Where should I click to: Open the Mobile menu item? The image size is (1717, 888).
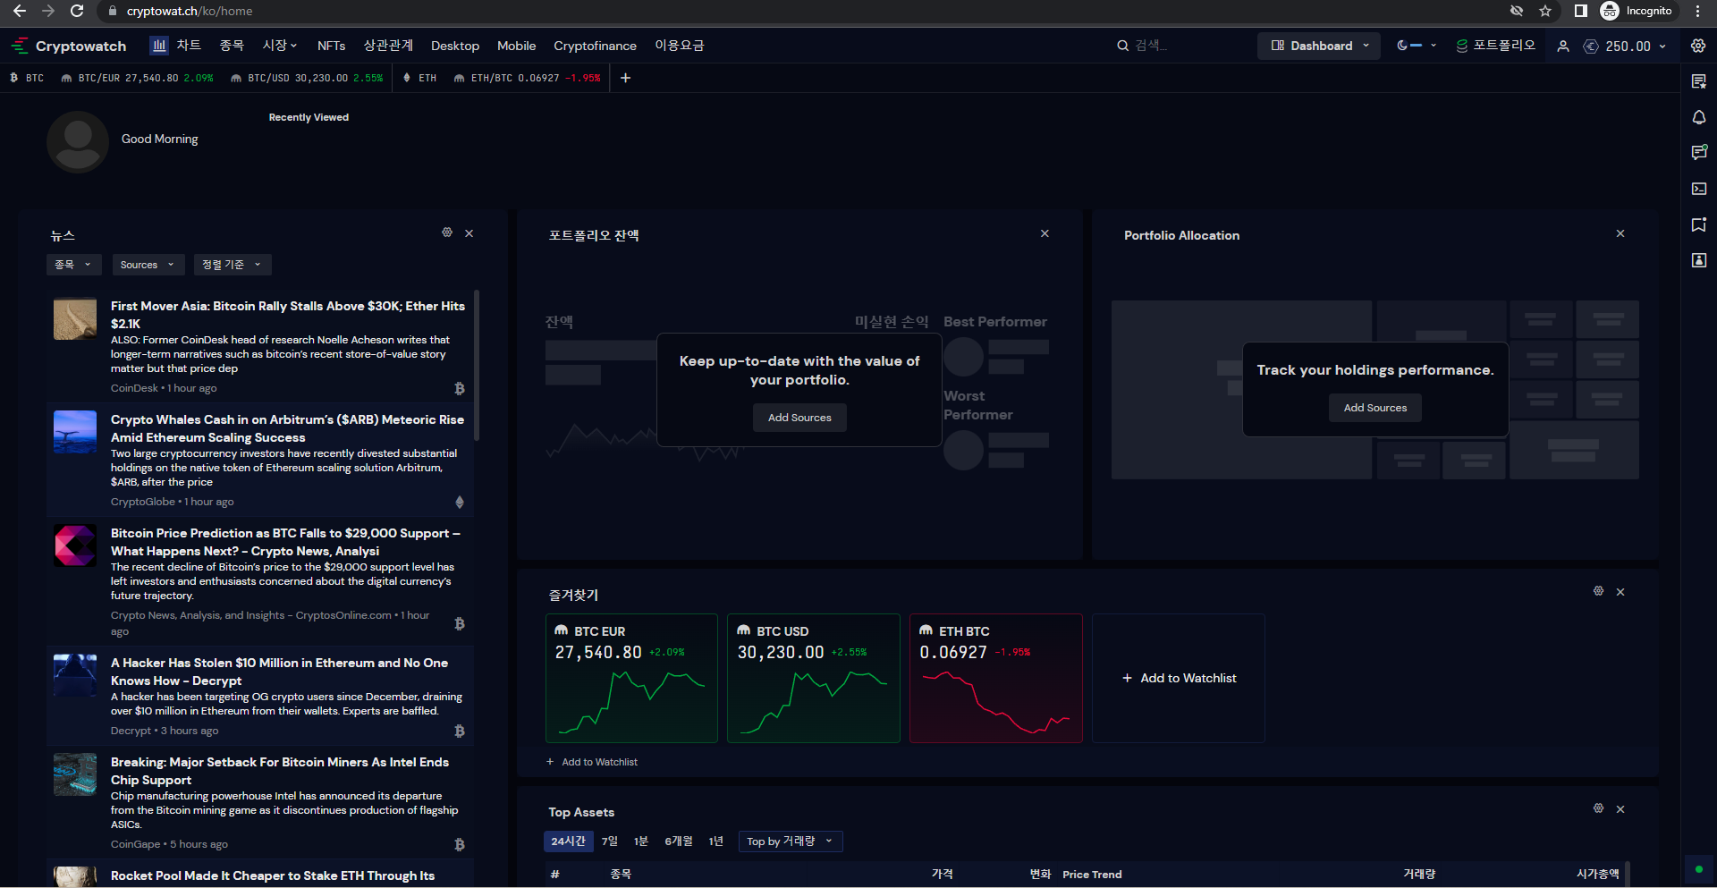(x=517, y=46)
